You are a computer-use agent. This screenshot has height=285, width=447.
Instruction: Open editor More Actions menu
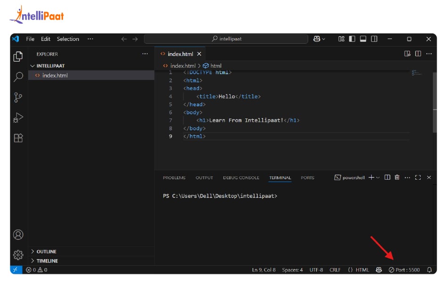coord(429,54)
